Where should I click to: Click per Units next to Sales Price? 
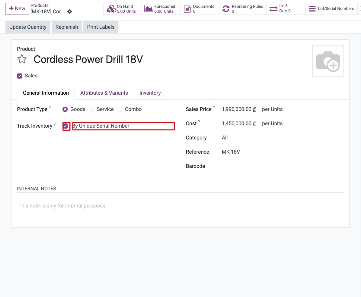(272, 109)
